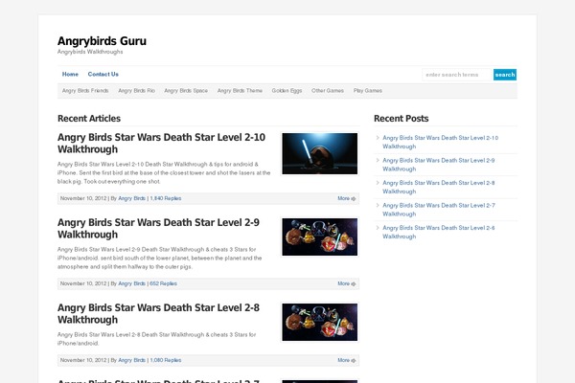Open Angry Birds author link on Level 2-10 post
Viewport: 575px width, 383px height.
(x=131, y=198)
